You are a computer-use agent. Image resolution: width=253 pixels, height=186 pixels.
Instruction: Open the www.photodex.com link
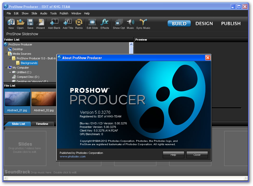[73, 156]
